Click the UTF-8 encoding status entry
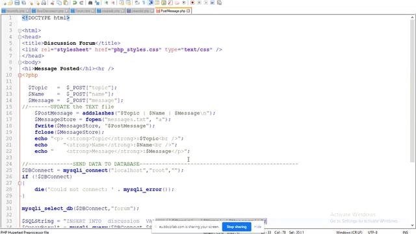416x234 pixels. coord(372,232)
